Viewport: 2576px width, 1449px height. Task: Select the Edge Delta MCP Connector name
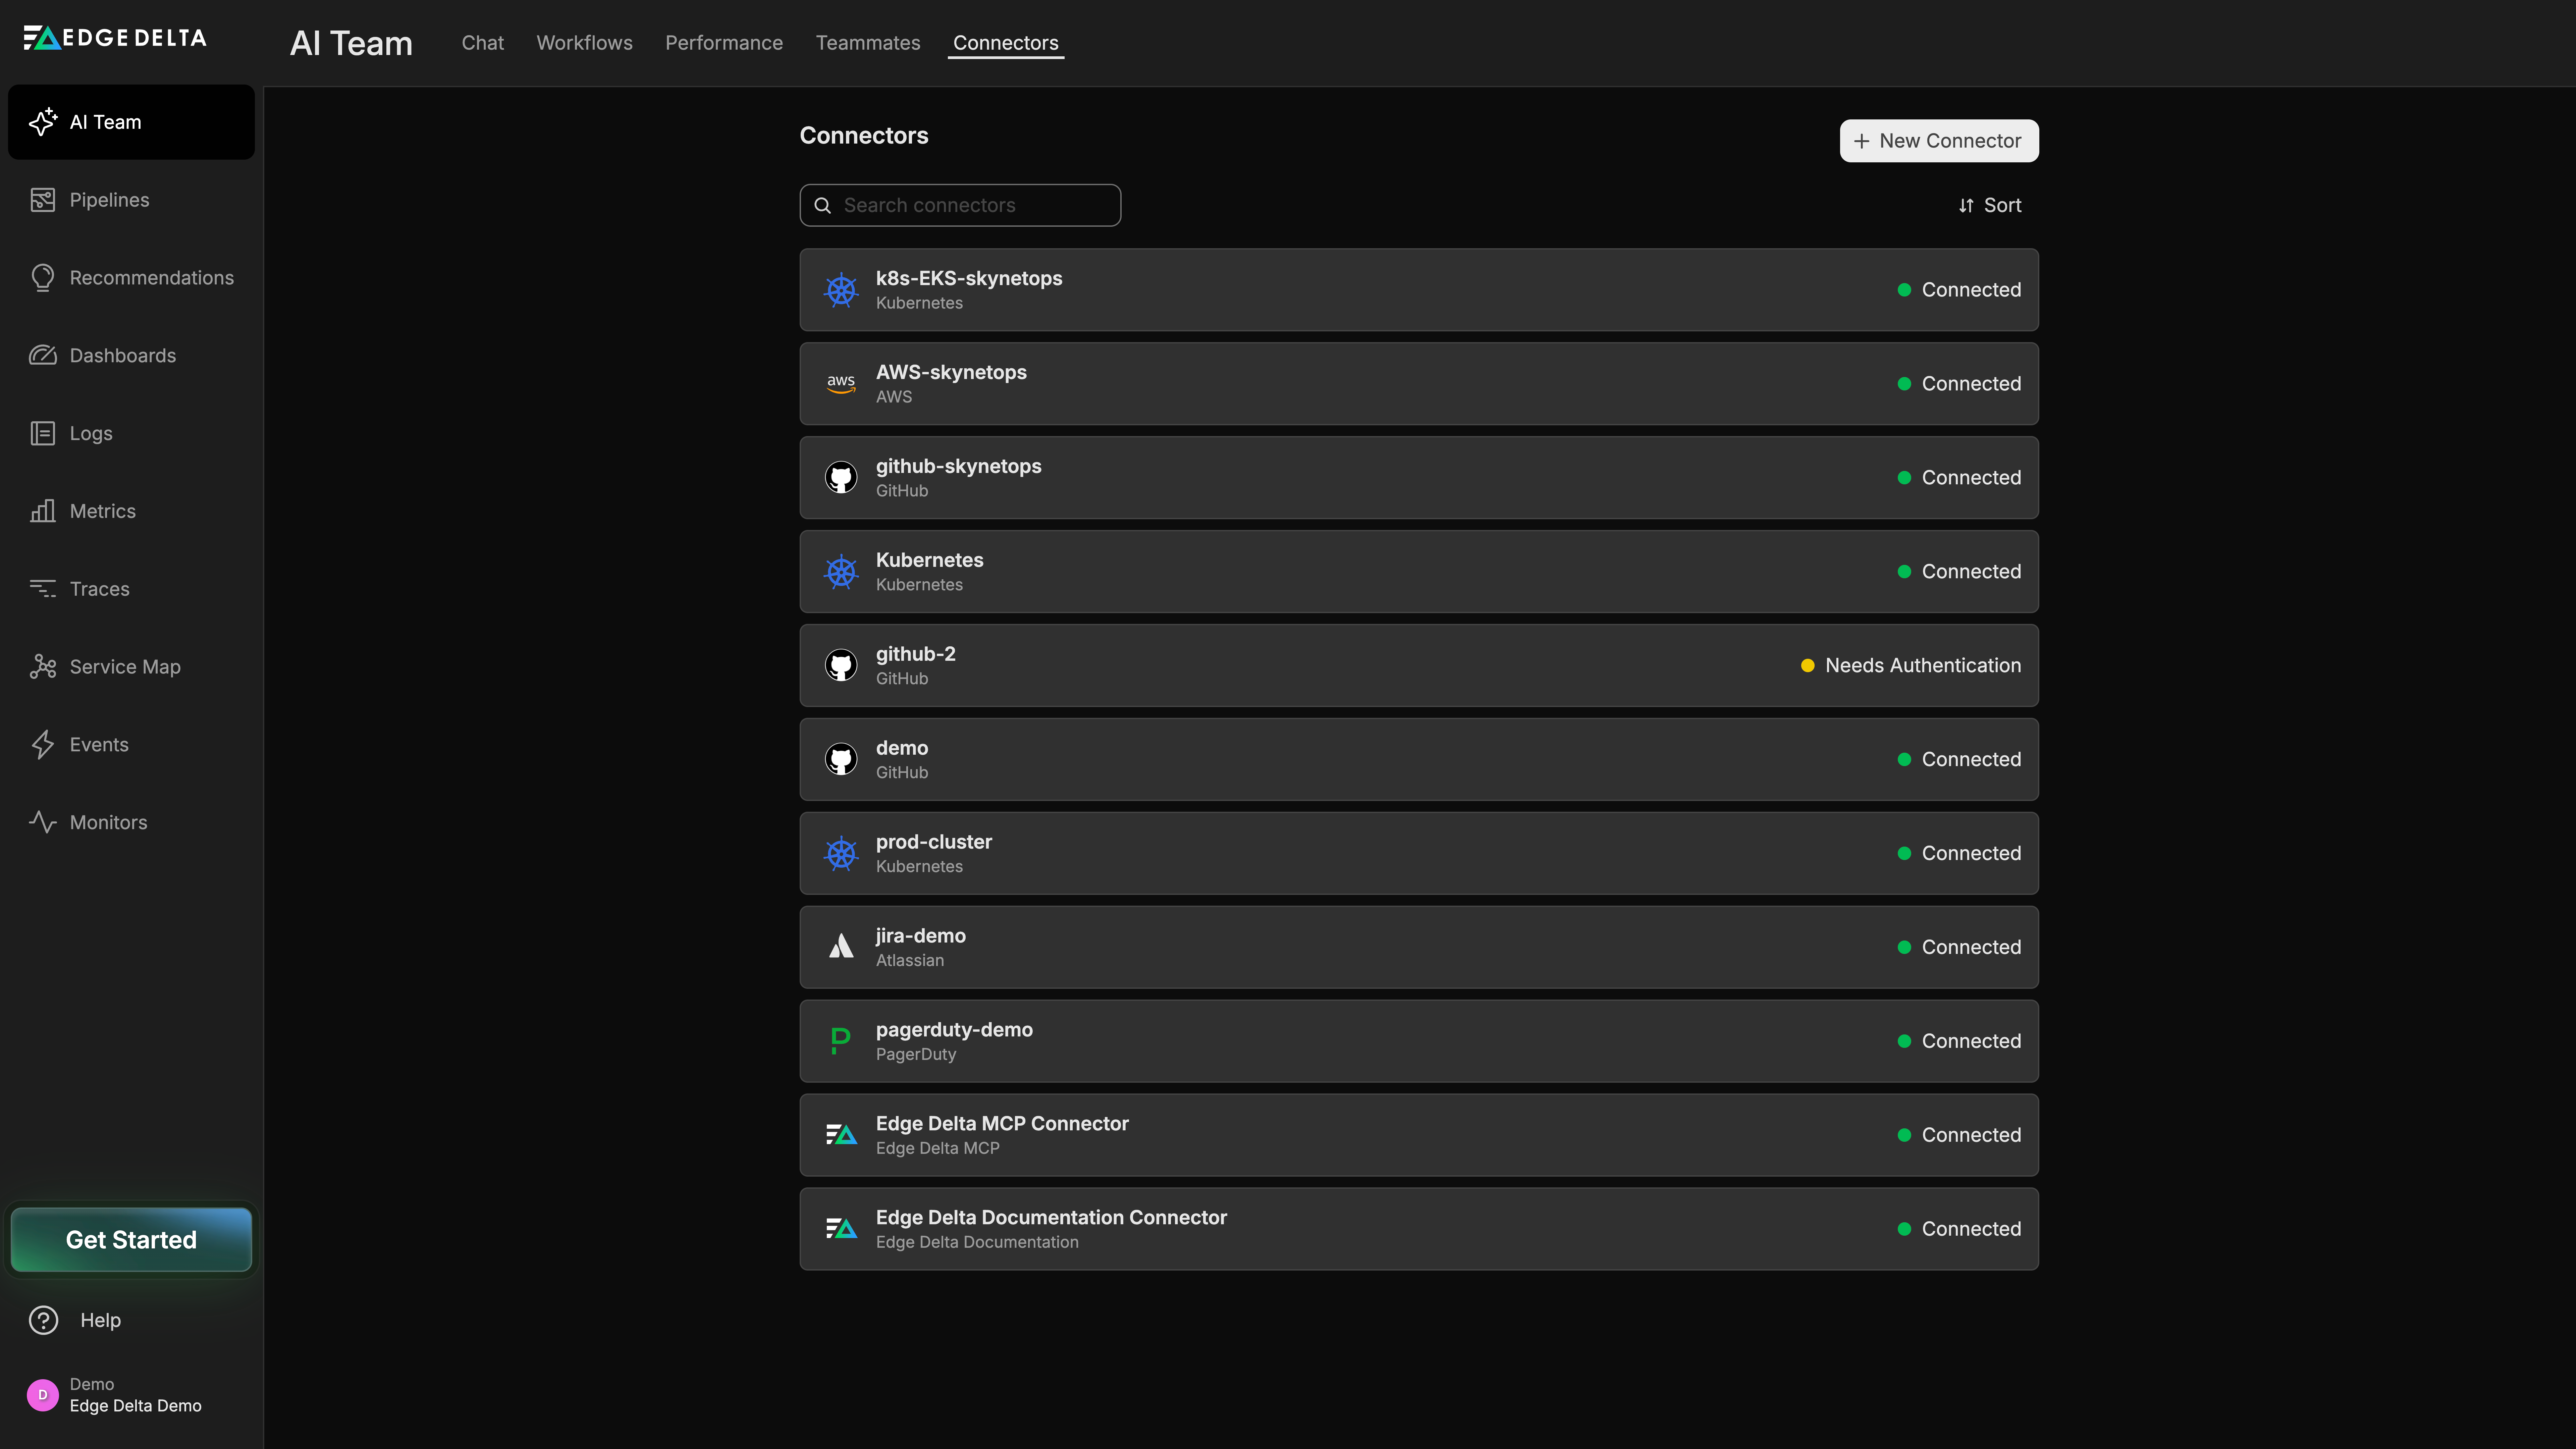click(1002, 1124)
